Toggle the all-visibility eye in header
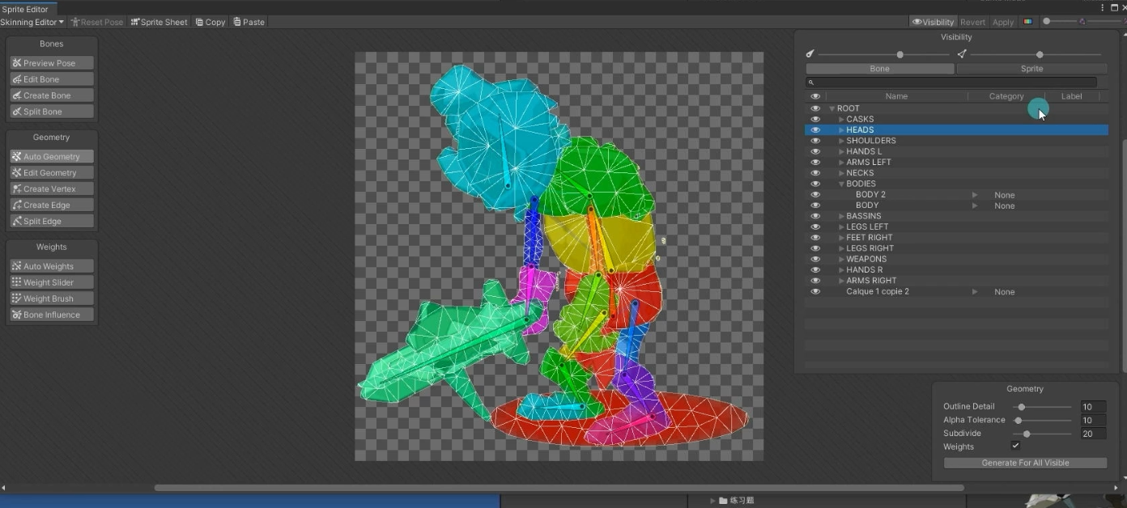The width and height of the screenshot is (1127, 508). (x=815, y=96)
